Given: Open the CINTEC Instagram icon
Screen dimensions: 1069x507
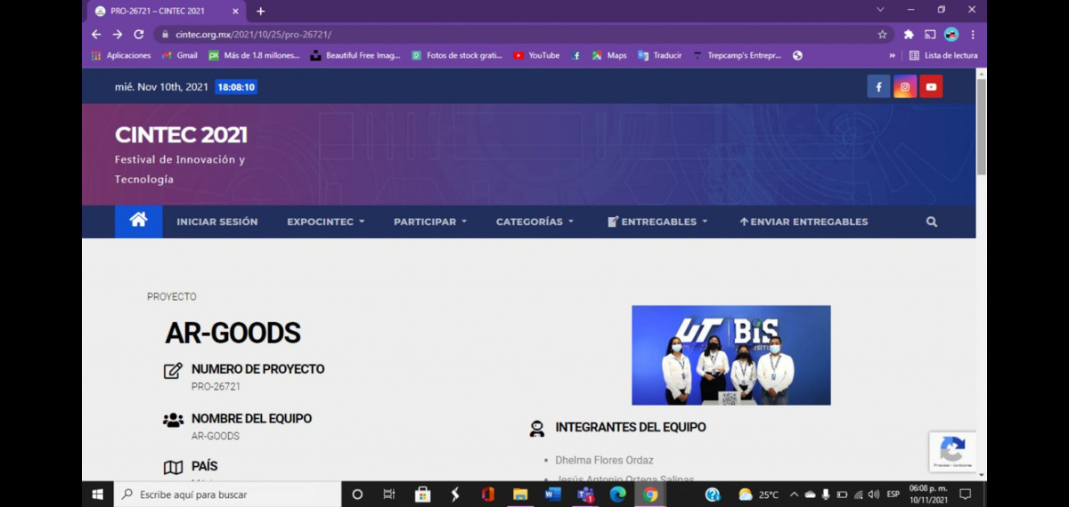Looking at the screenshot, I should (905, 86).
